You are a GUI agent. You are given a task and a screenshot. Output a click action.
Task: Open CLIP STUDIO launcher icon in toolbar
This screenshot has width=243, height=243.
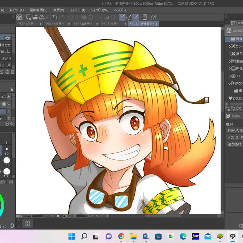tap(19, 17)
